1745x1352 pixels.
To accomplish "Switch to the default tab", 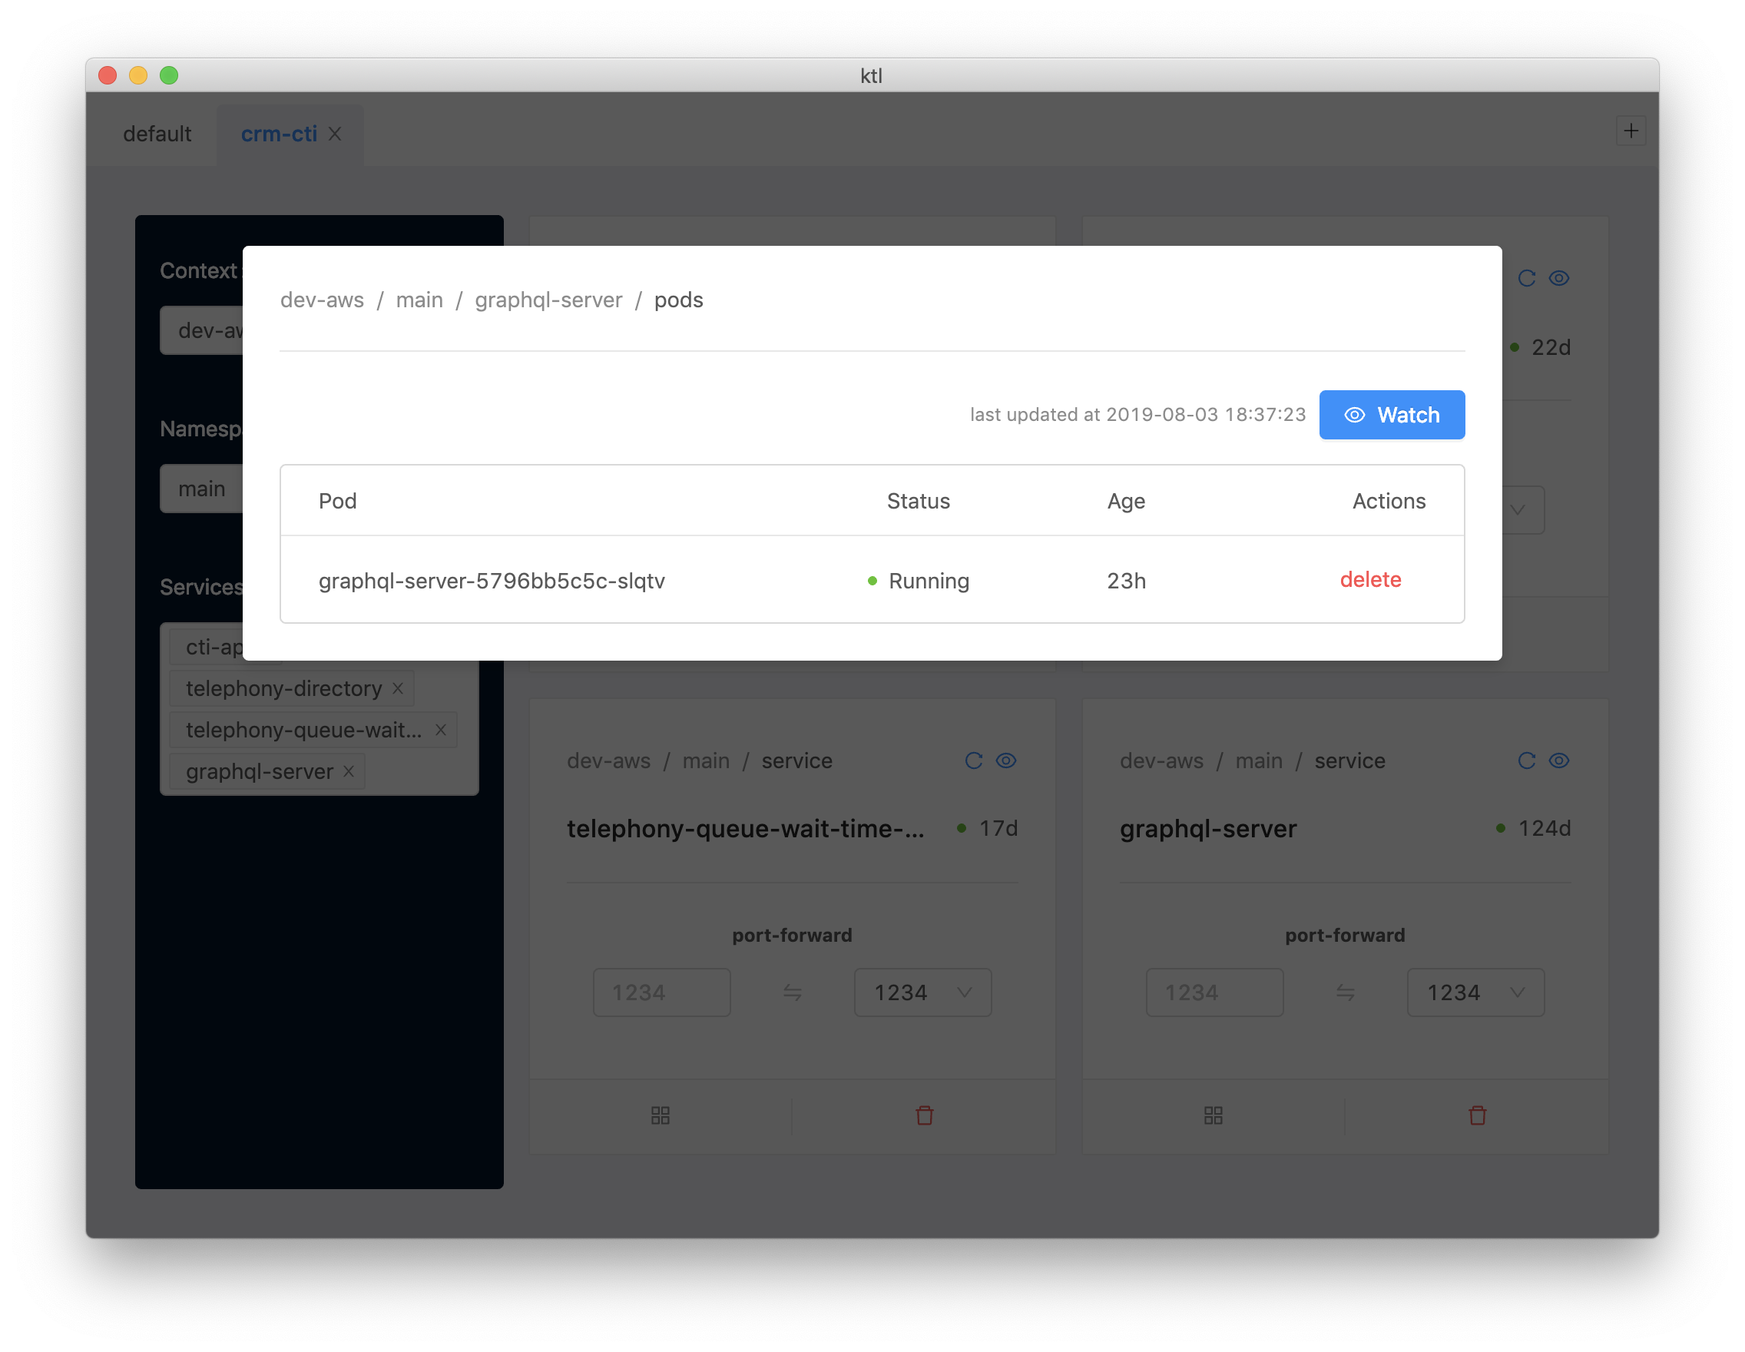I will (x=157, y=134).
